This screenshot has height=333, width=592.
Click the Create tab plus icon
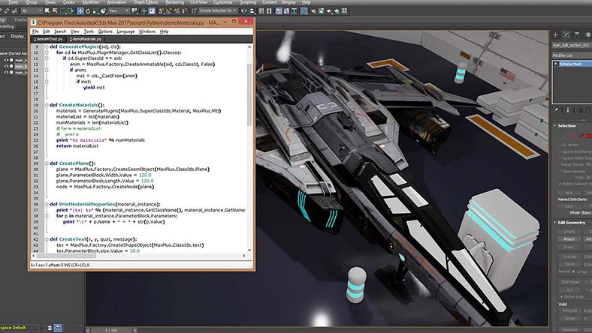(x=557, y=33)
